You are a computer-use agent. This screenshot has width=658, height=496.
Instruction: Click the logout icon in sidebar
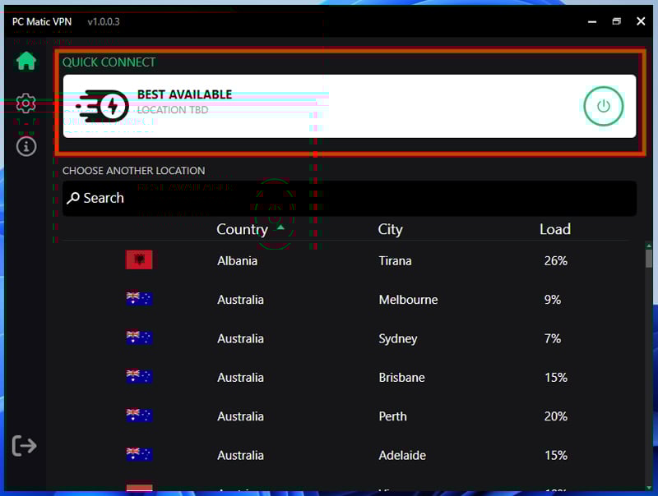pyautogui.click(x=25, y=446)
